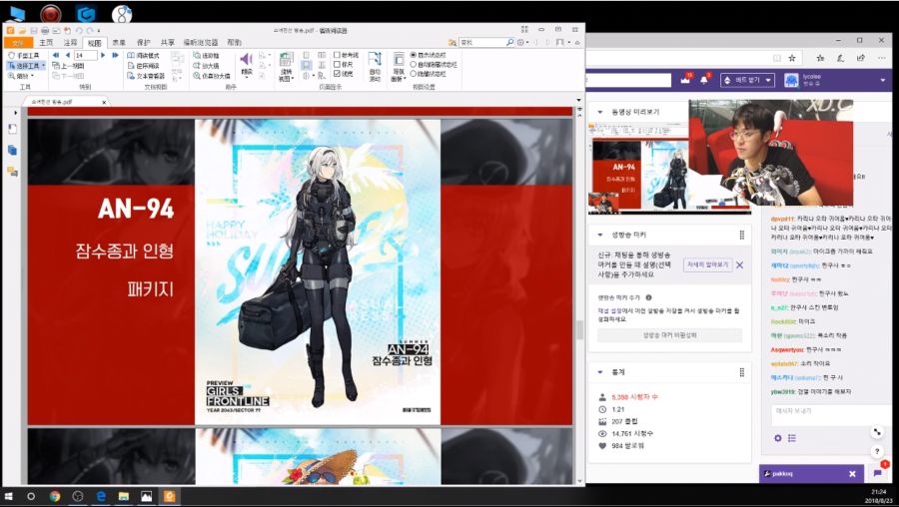Screen dimensions: 899x507
Task: Open Bookmarks panel in left sidebar
Action: [x=13, y=130]
